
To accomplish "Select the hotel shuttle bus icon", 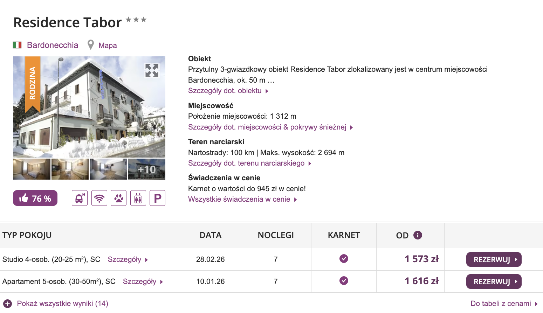I will (80, 198).
